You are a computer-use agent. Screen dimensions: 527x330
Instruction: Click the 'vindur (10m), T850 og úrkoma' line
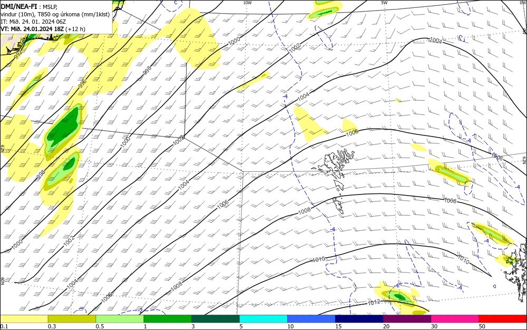click(x=55, y=14)
